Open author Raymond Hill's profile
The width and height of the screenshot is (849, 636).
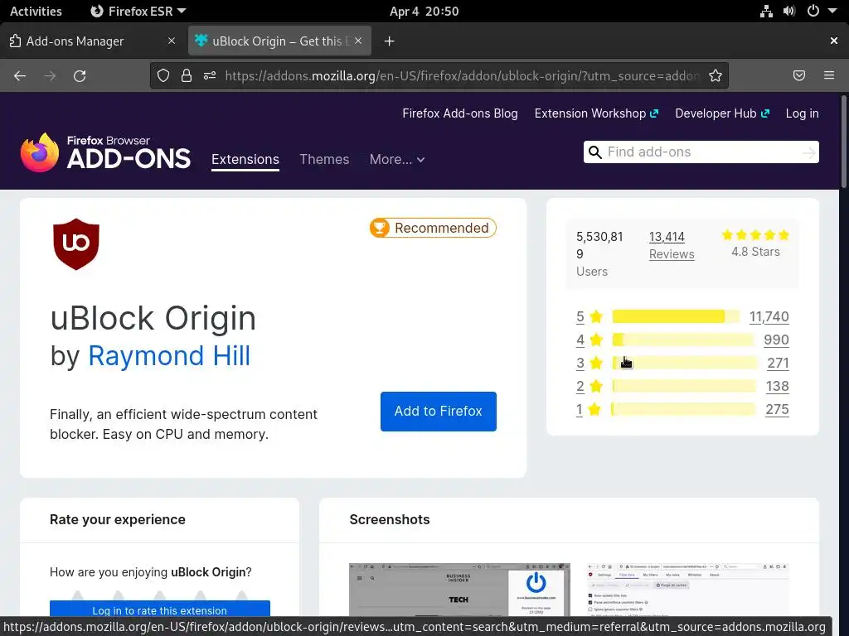[x=169, y=356]
